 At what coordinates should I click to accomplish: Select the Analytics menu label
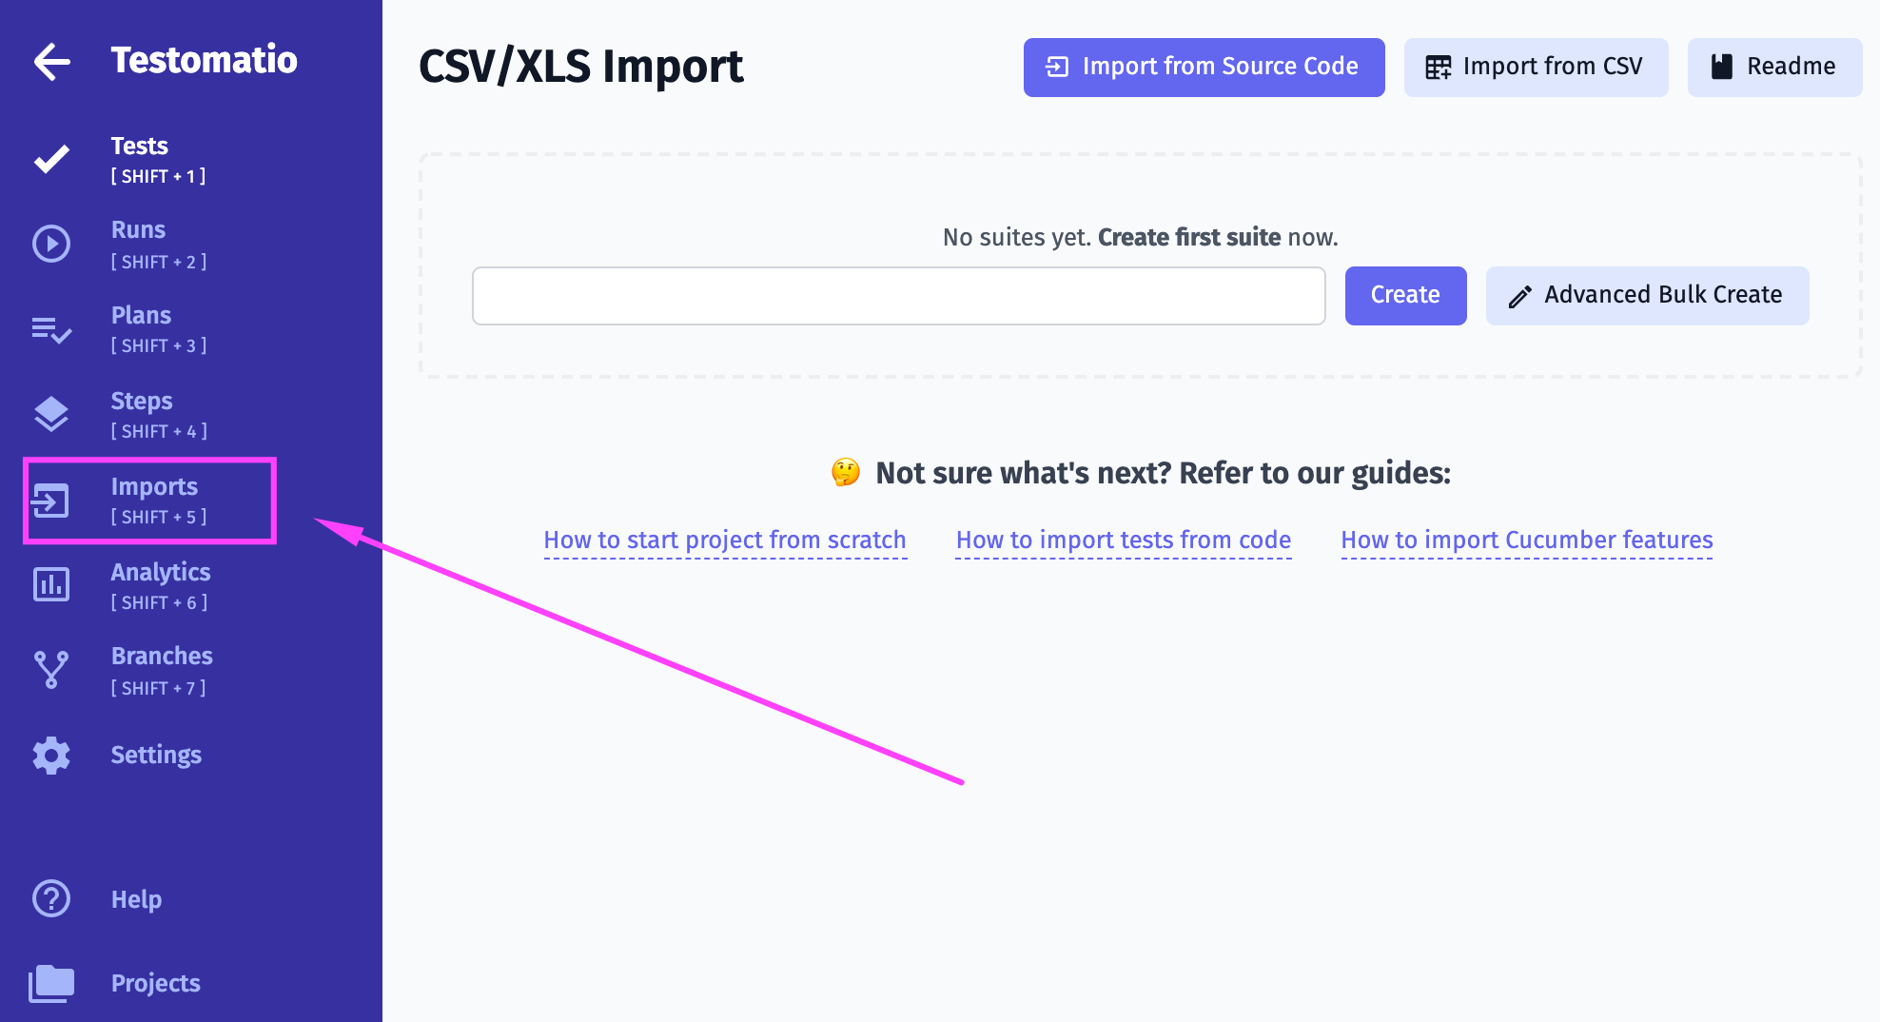coord(161,572)
